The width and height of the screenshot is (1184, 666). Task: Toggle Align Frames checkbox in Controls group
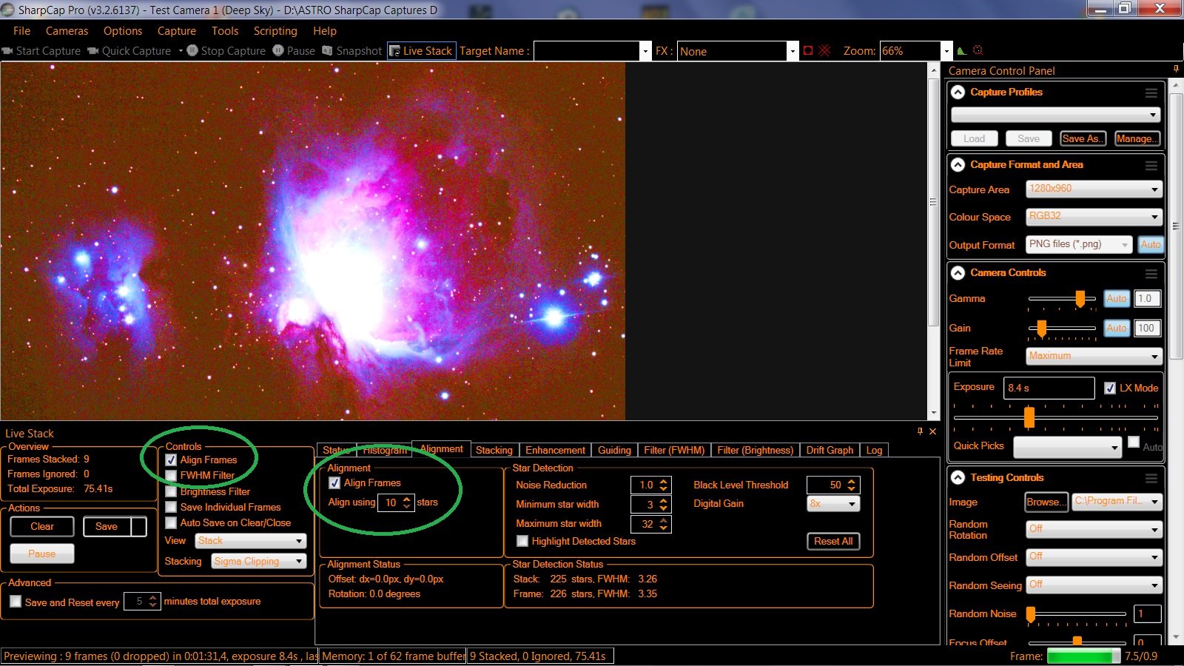pos(171,460)
